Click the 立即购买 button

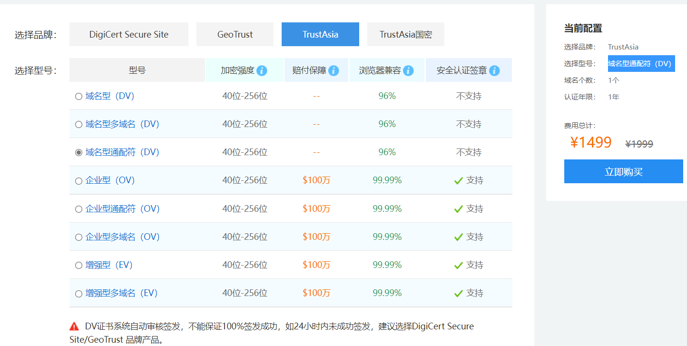pos(623,171)
